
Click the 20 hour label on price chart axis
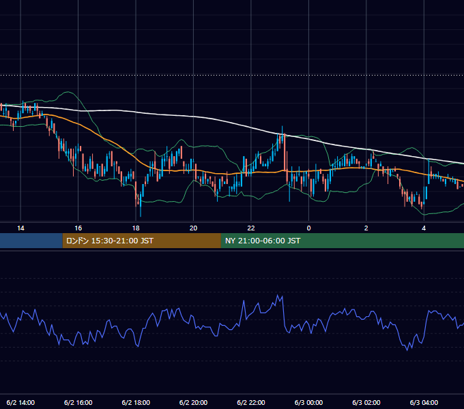[x=193, y=228]
